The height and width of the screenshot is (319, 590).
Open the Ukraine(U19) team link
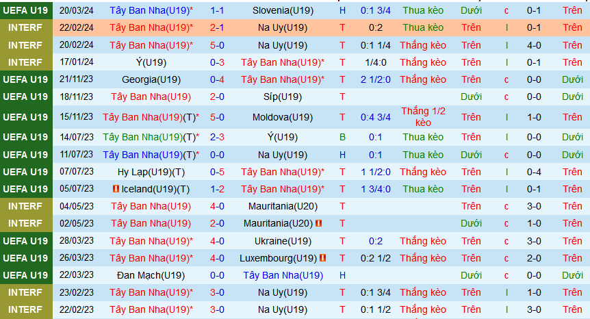283,241
